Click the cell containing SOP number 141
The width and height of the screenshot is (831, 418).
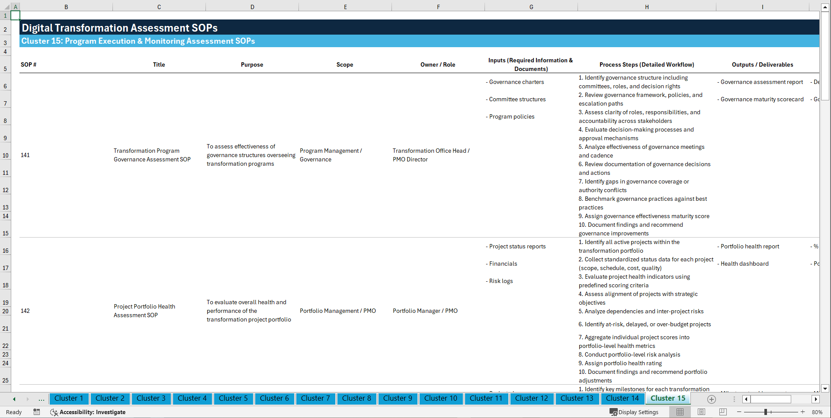point(25,155)
